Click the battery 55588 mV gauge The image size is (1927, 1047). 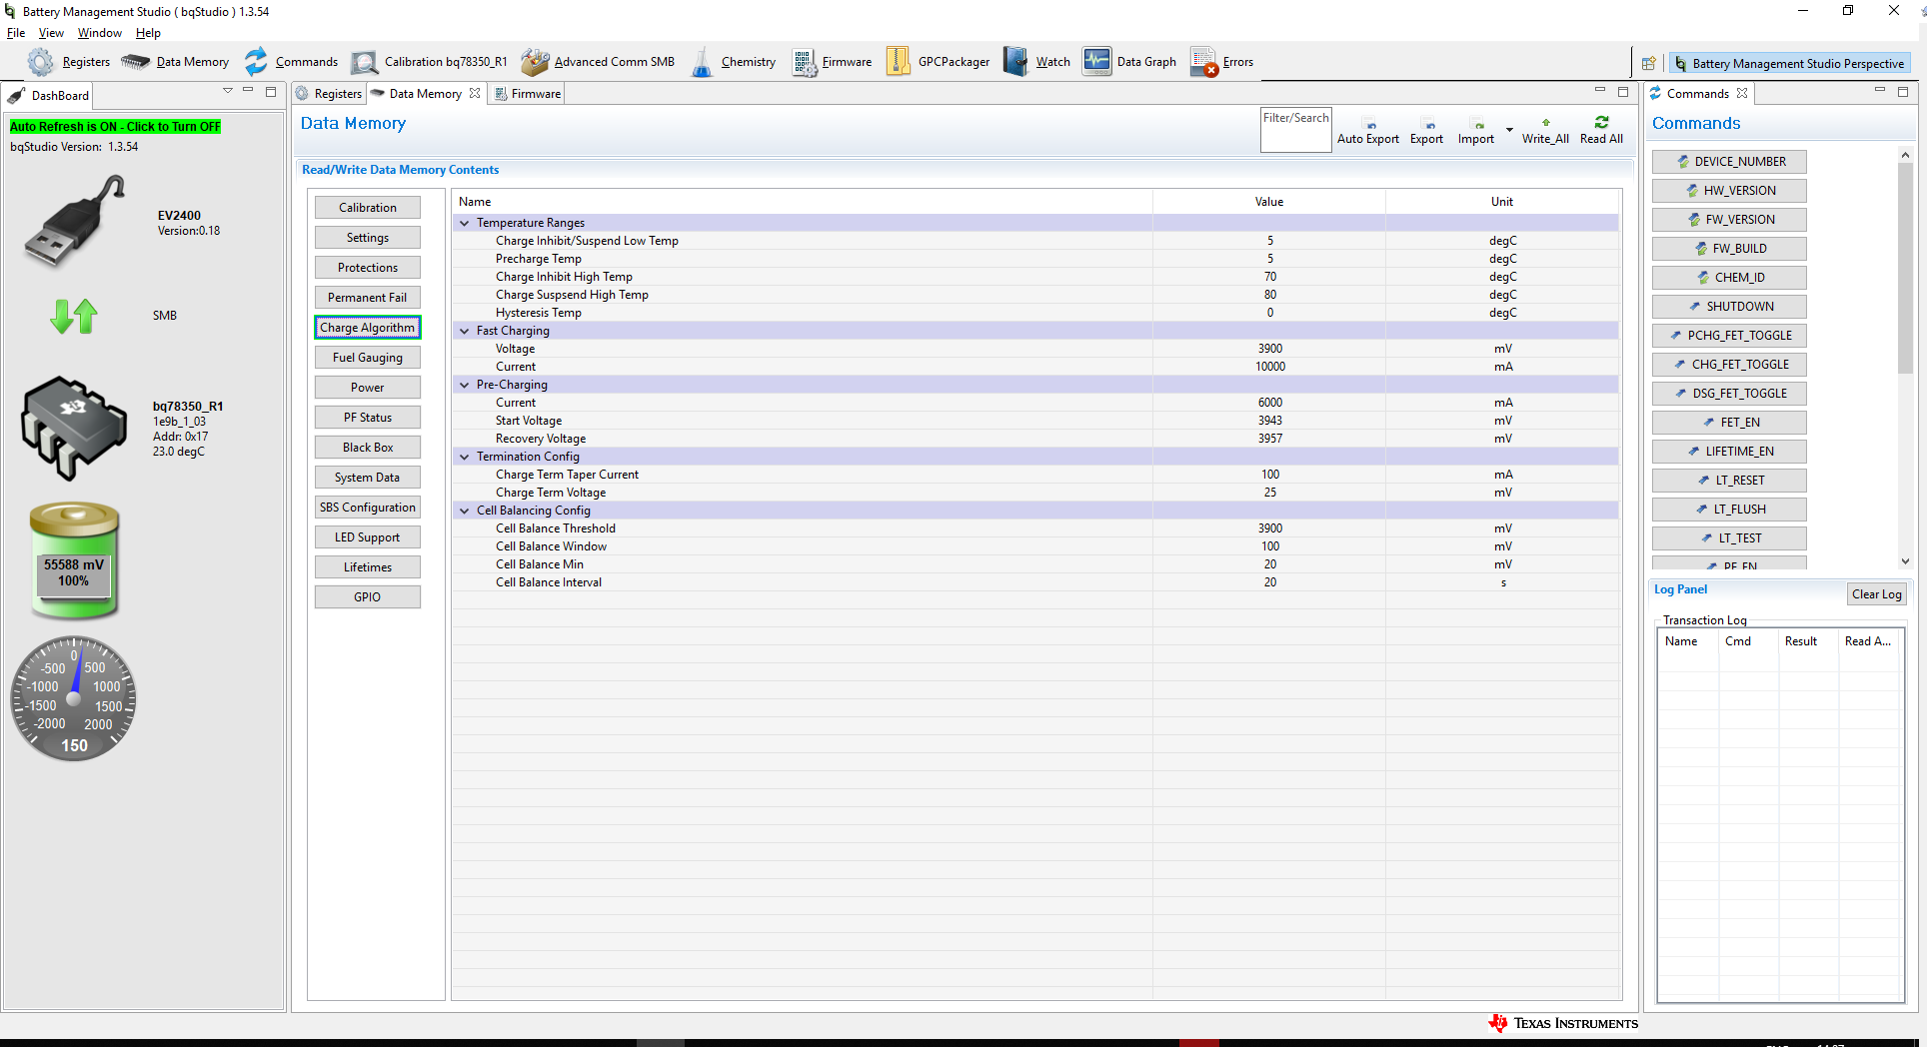click(74, 560)
